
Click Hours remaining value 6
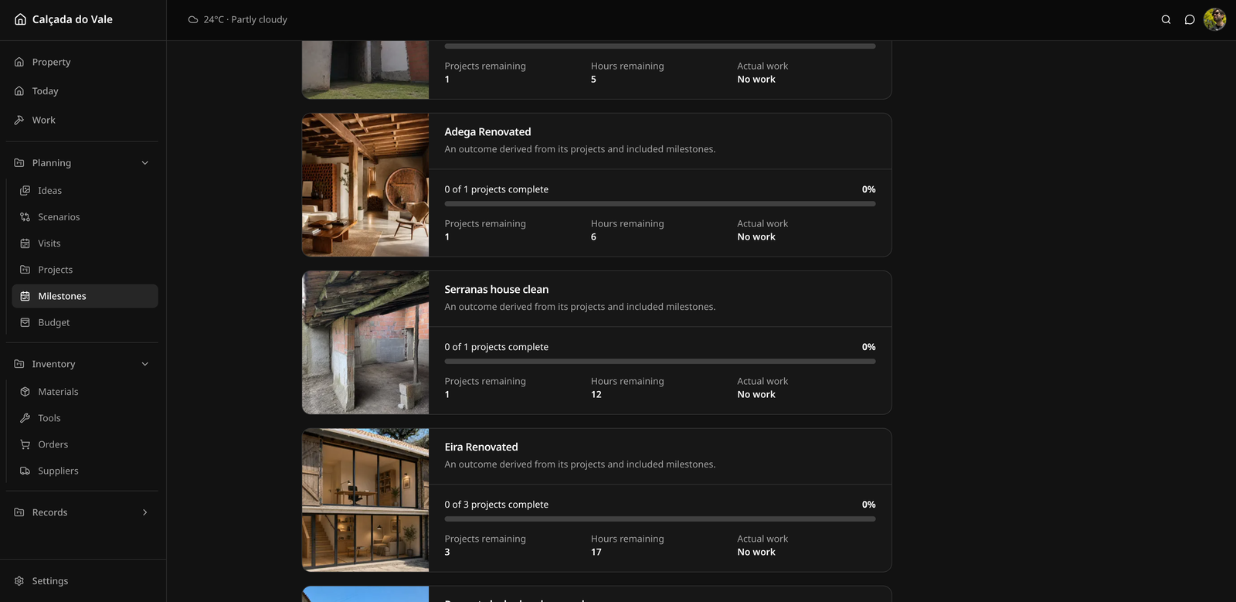point(593,237)
